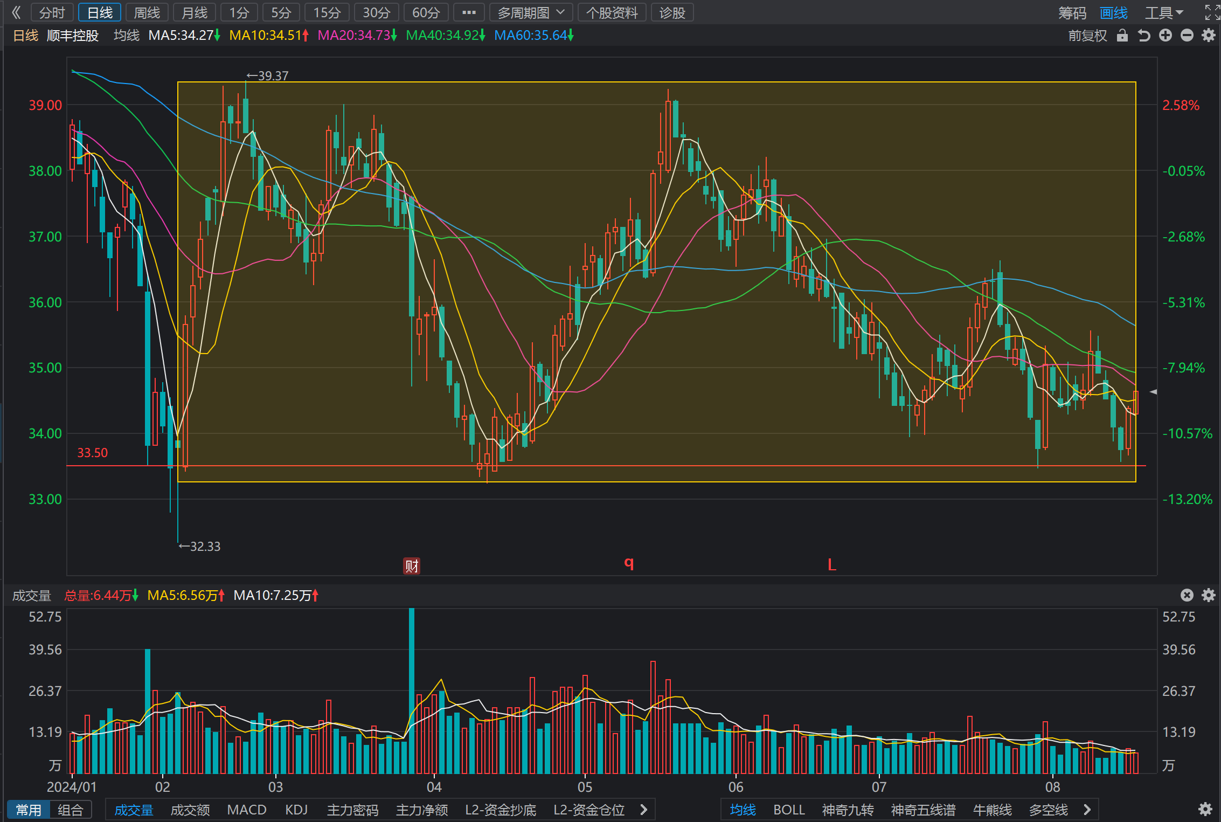Viewport: 1221px width, 822px height.
Task: Switch to 周线 weekly chart
Action: pyautogui.click(x=147, y=12)
